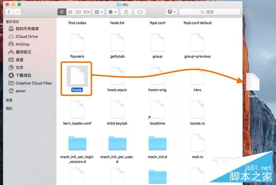Open the gear action menu
276x185 pixels.
(x=113, y=12)
